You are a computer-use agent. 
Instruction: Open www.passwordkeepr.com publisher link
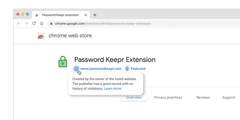[101, 69]
